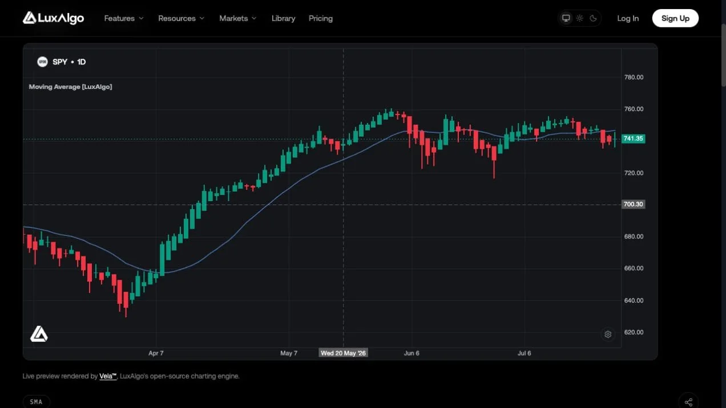Open chart settings gear icon
The width and height of the screenshot is (726, 408).
[608, 334]
